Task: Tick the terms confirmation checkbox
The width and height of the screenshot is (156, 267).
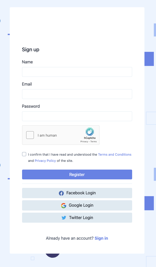Action: click(x=24, y=154)
